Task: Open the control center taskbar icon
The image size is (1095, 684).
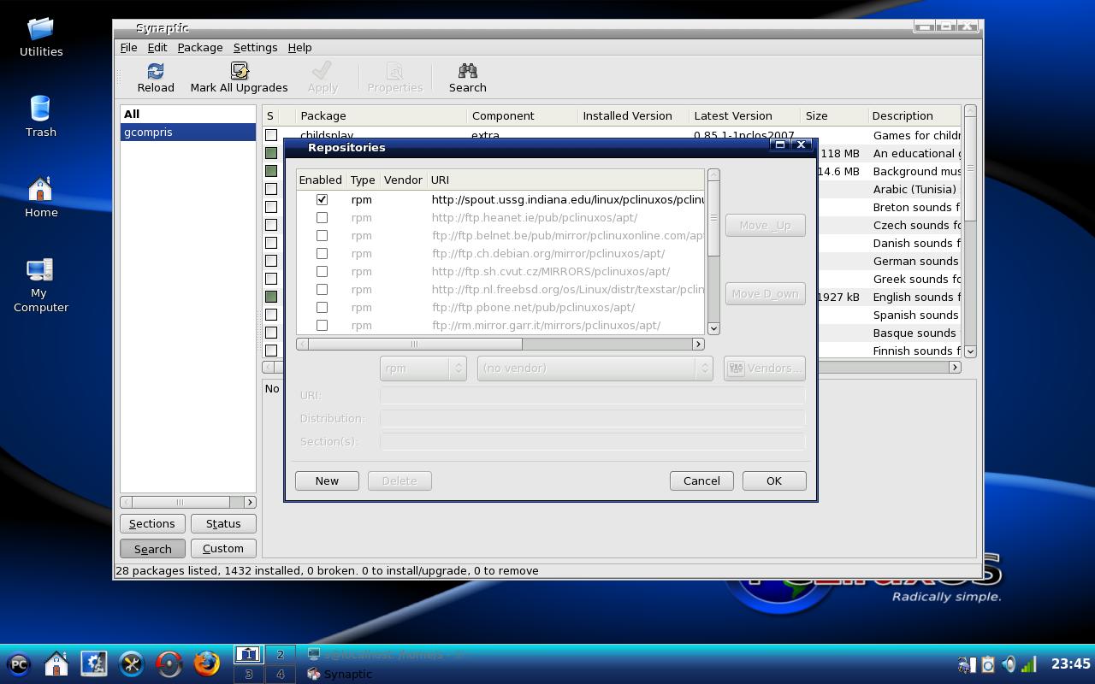Action: pyautogui.click(x=94, y=664)
